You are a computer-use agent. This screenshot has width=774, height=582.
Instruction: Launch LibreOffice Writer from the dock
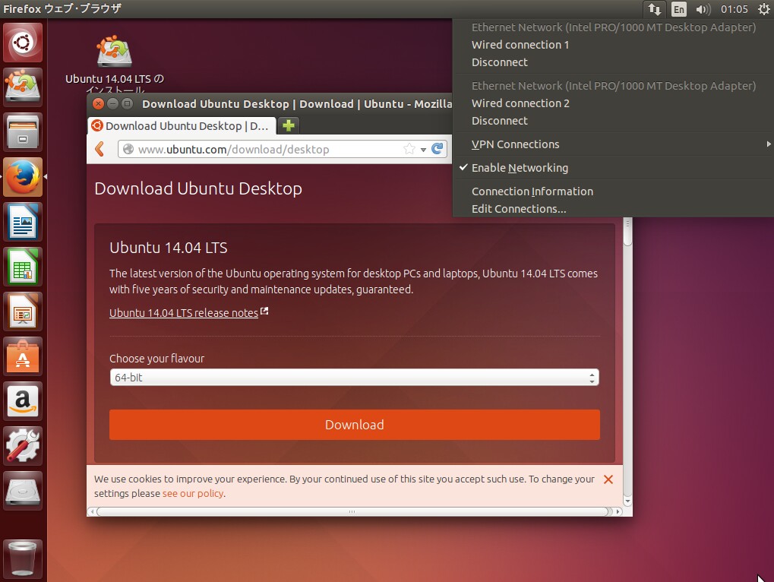[x=23, y=222]
